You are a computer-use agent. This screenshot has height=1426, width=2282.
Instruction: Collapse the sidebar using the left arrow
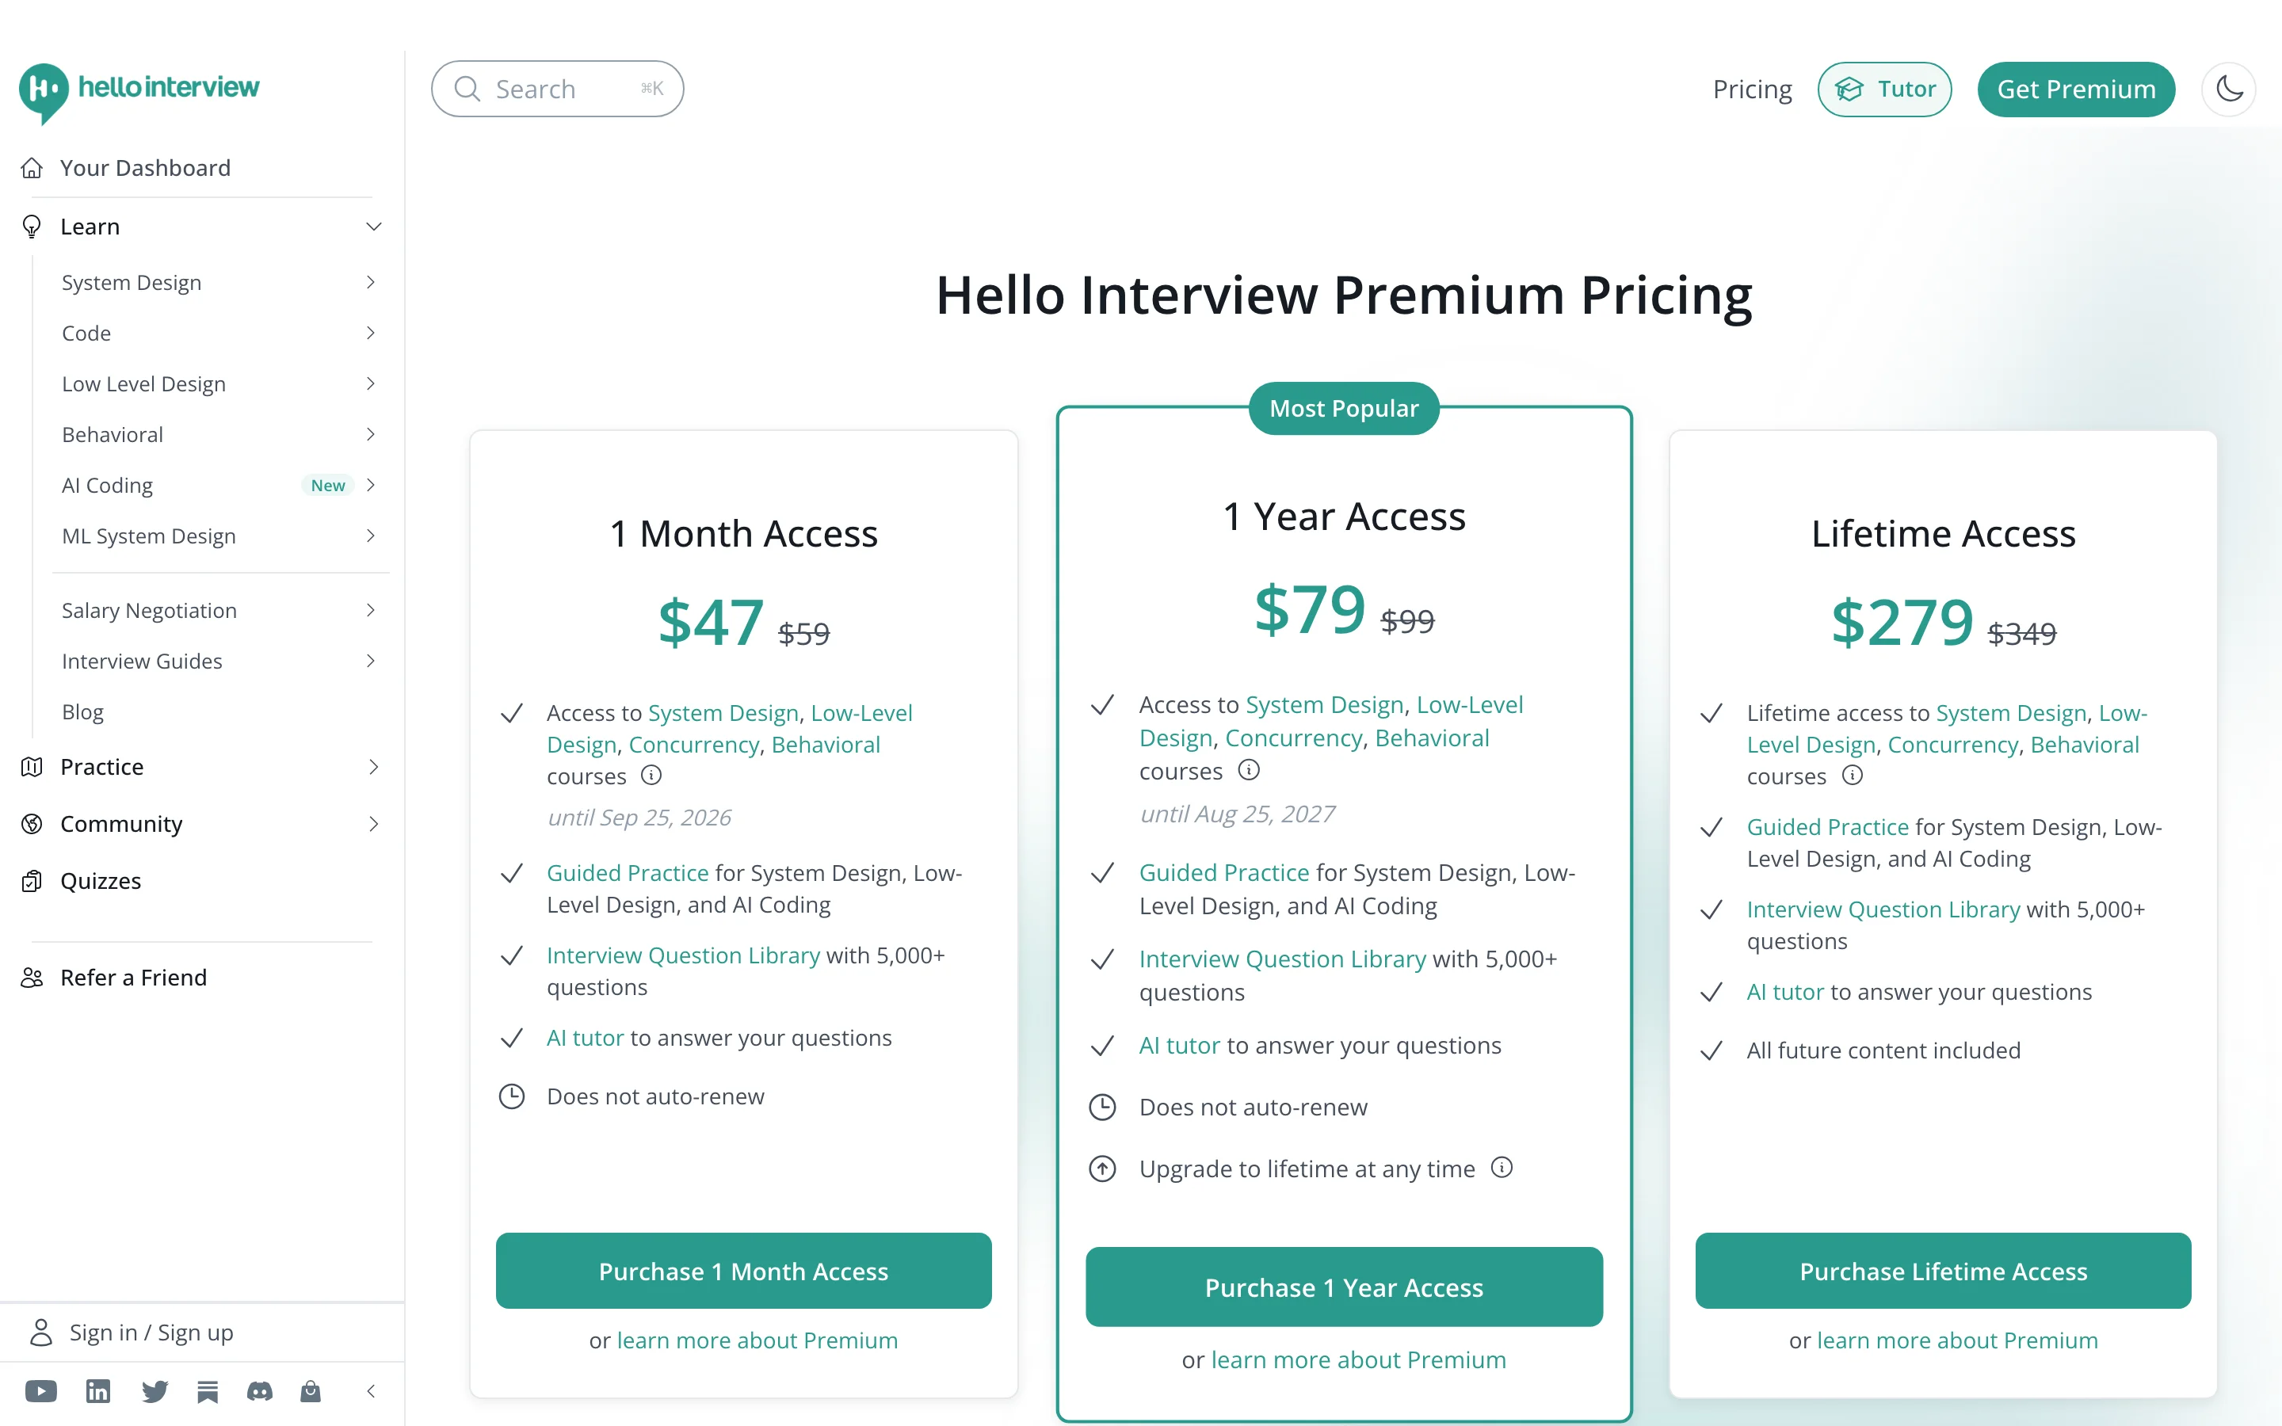[x=372, y=1391]
